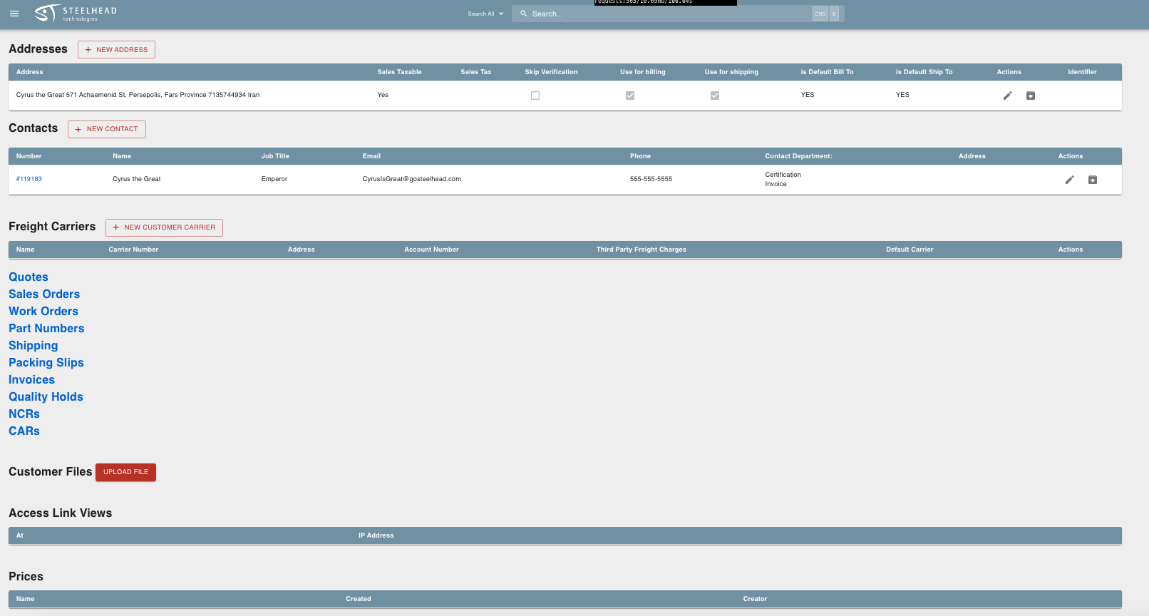Open the Invoices section link
The image size is (1149, 616).
point(31,380)
